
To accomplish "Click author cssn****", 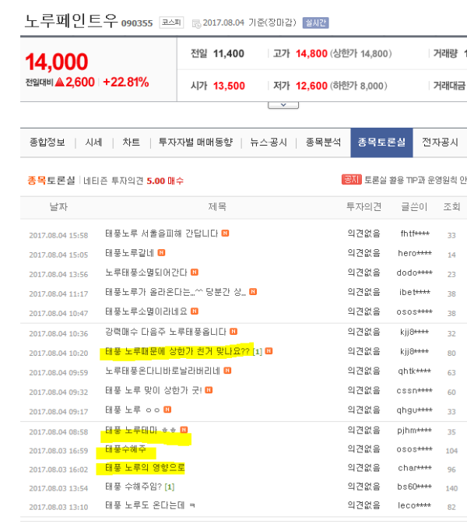I will [415, 390].
